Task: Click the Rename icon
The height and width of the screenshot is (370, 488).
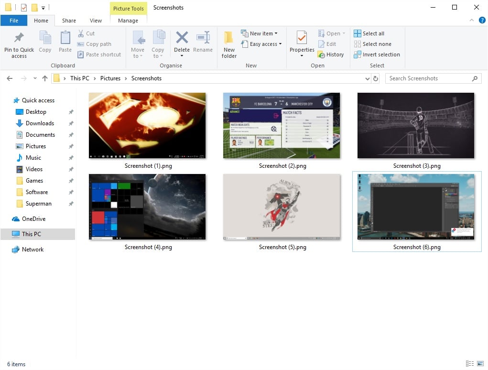Action: pos(203,38)
